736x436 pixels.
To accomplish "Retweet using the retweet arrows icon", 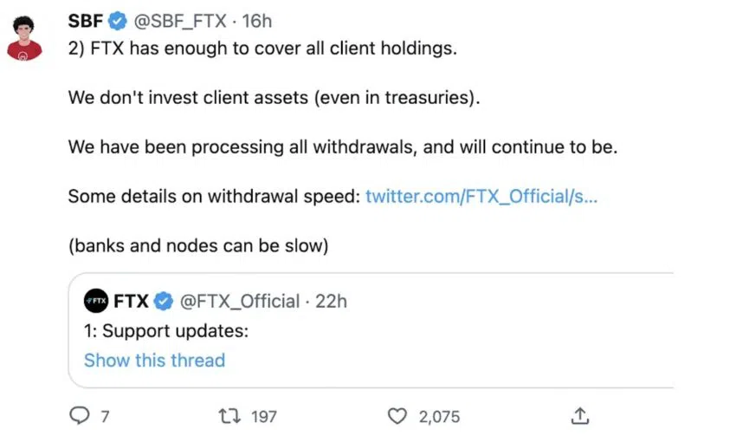I will (x=230, y=415).
